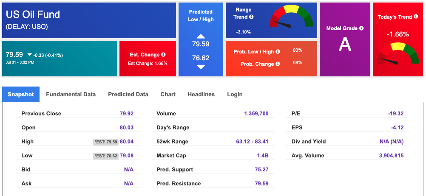Click the -1.66% Today's Trend value
This screenshot has width=426, height=196.
click(x=398, y=34)
